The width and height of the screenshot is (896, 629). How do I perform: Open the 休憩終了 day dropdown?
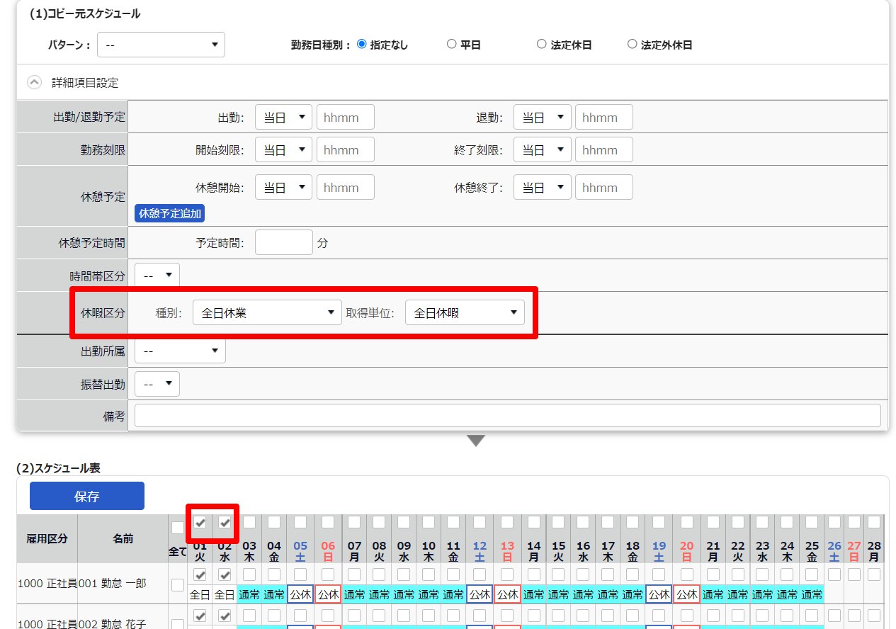coord(543,188)
